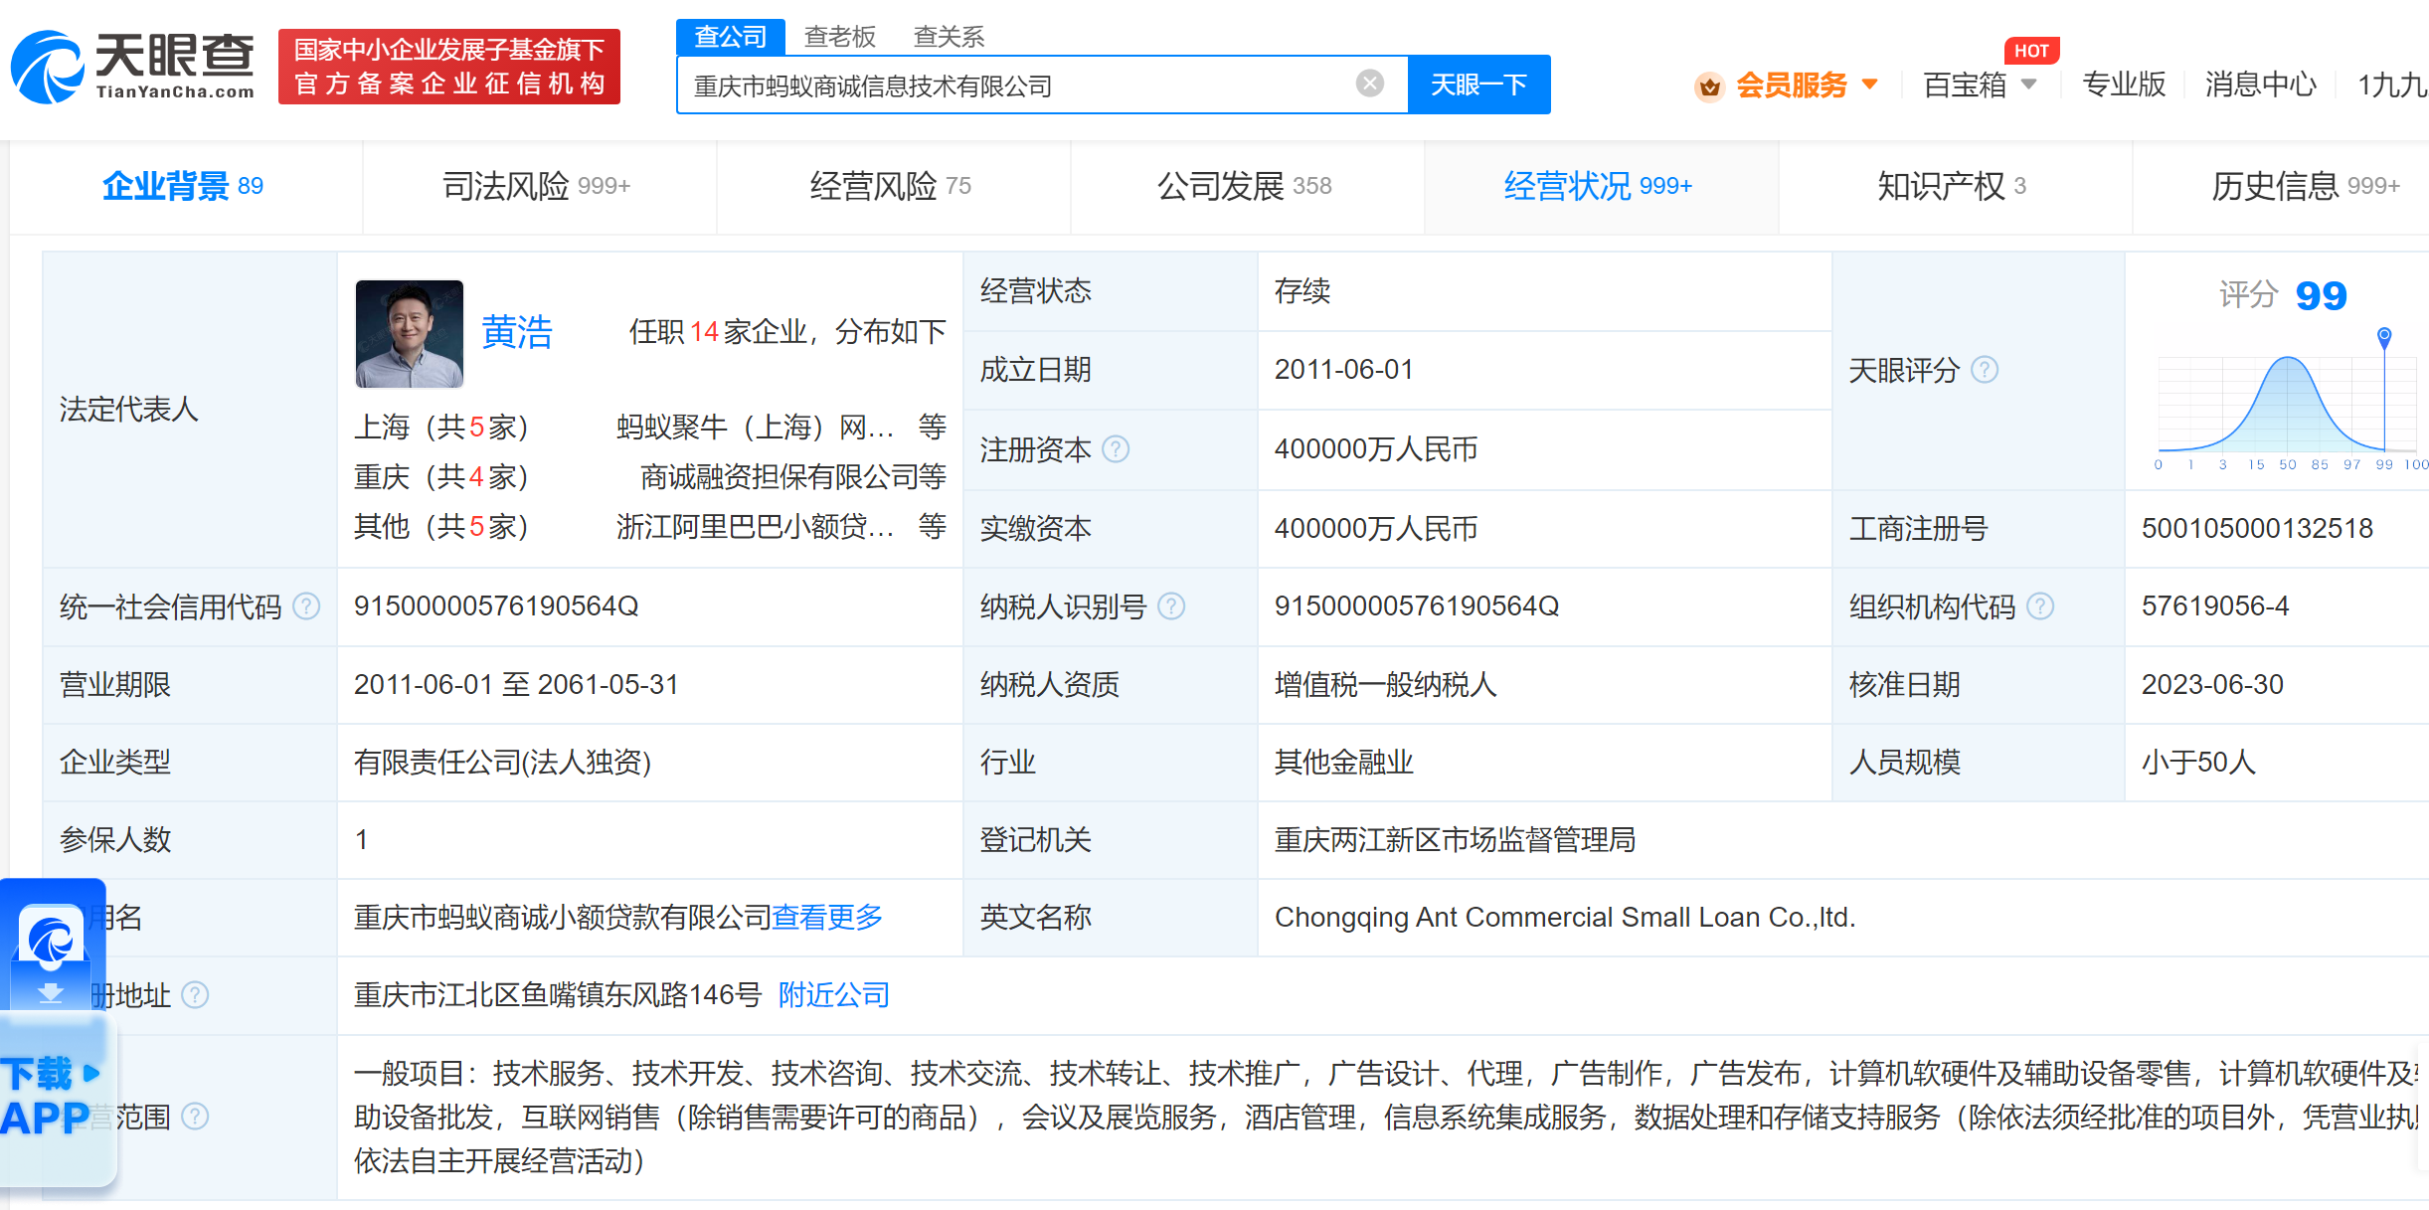This screenshot has height=1210, width=2429.
Task: Select the 查关系 search tab
Action: click(x=949, y=37)
